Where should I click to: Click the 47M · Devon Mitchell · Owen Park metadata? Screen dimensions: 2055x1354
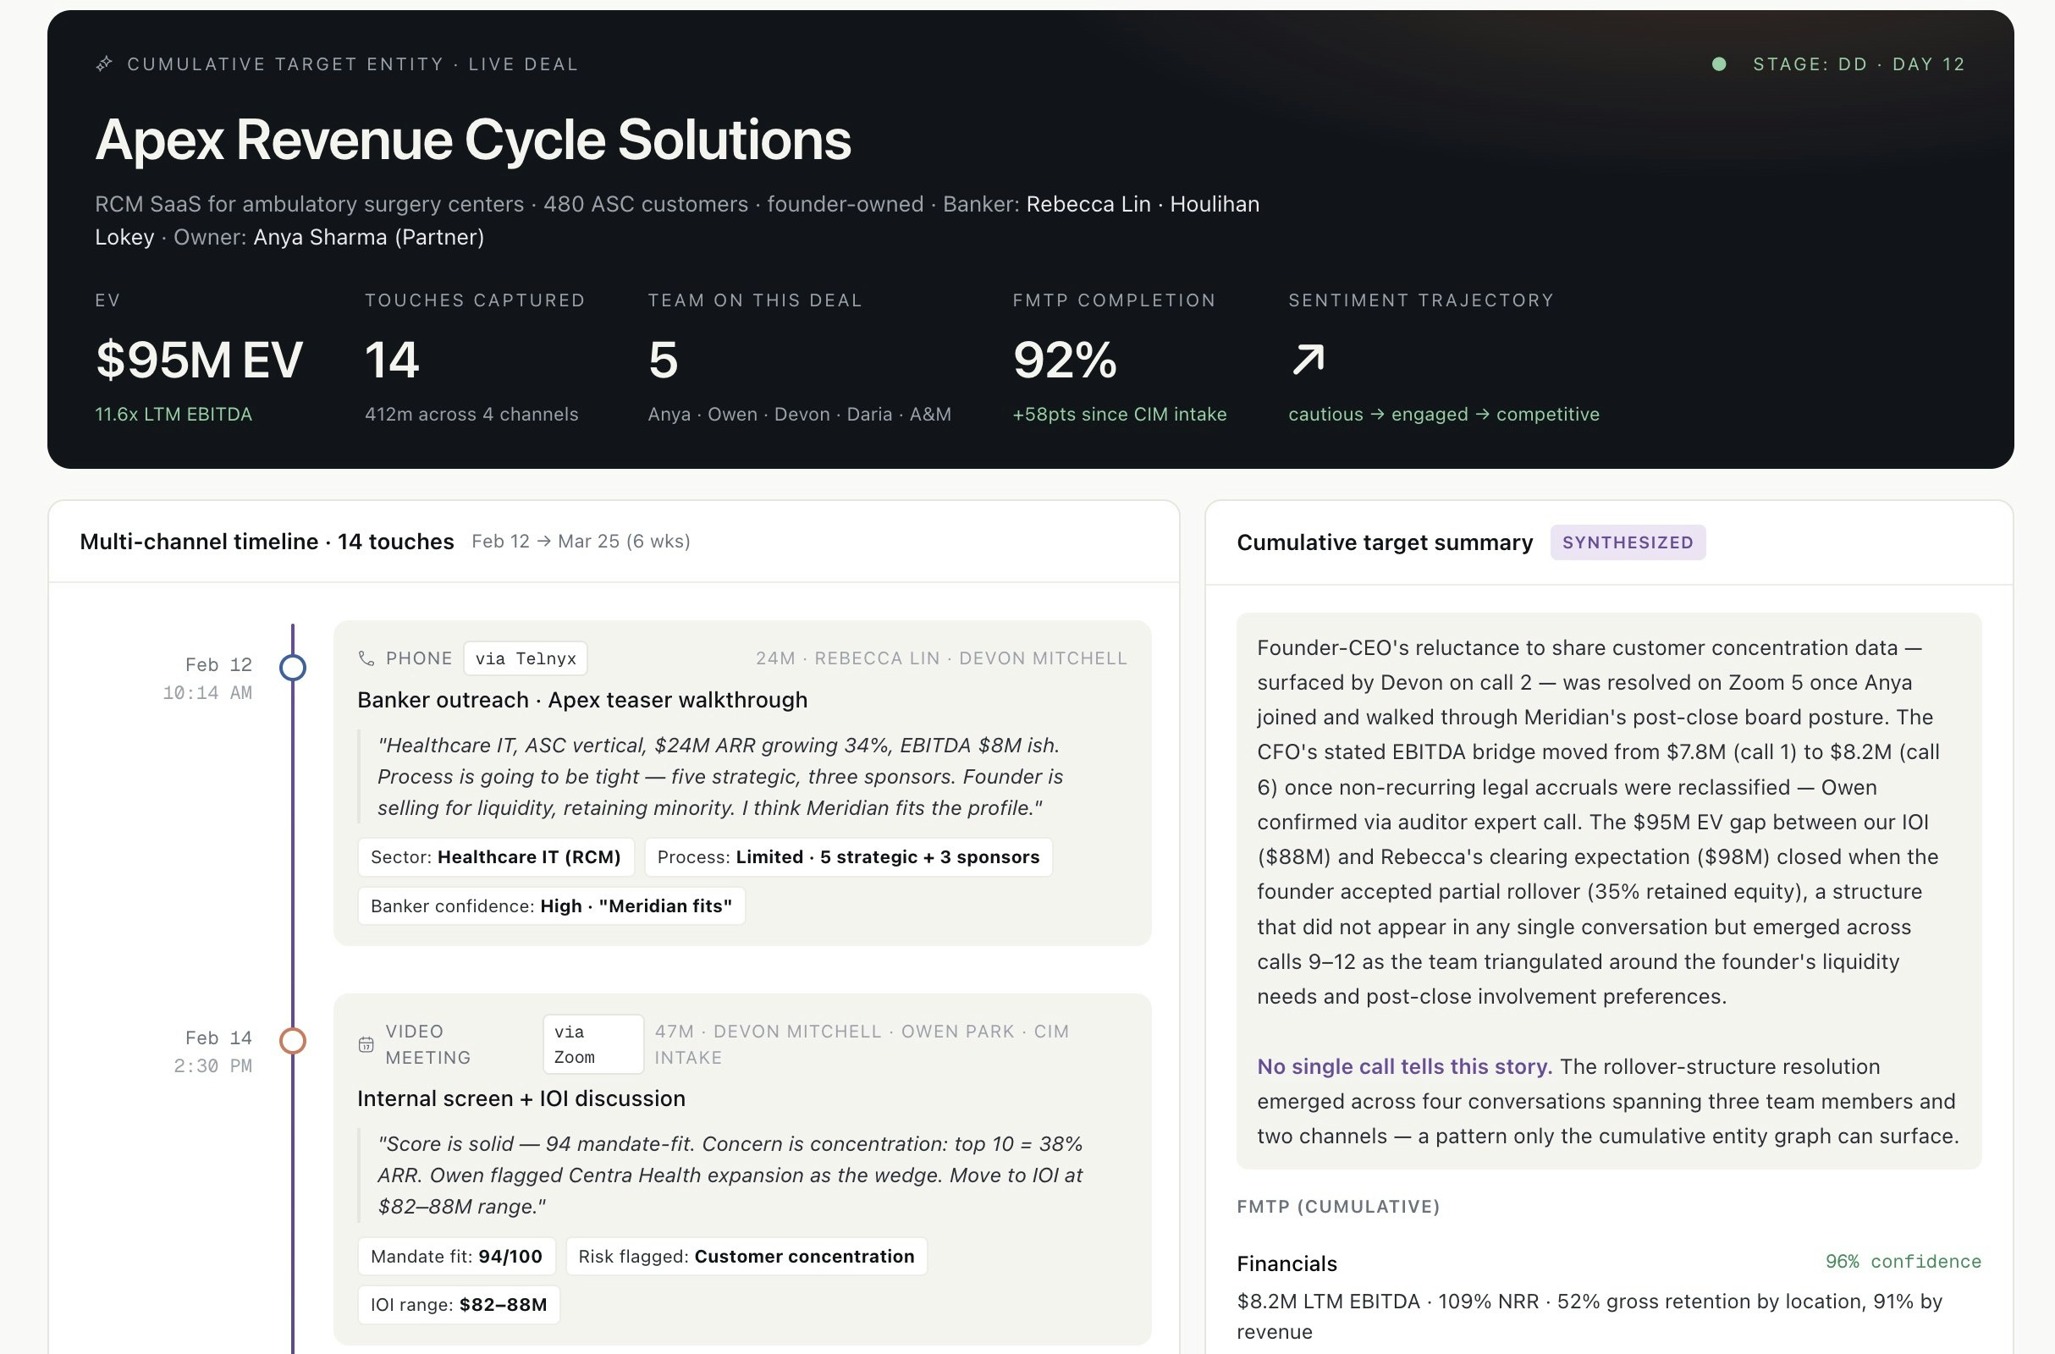(862, 1044)
